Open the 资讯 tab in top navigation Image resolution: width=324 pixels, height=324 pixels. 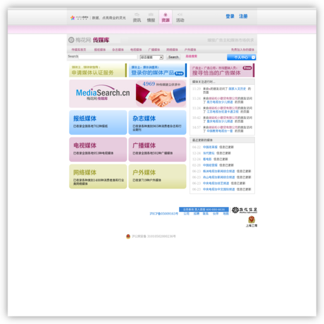point(137,18)
